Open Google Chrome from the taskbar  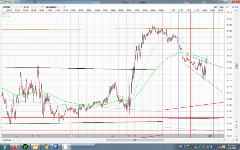point(46,147)
